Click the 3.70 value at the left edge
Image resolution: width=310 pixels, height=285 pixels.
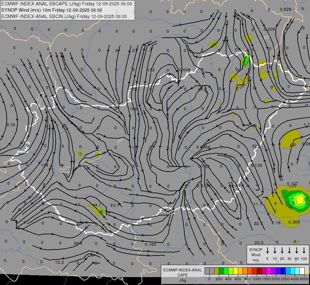(x=11, y=125)
